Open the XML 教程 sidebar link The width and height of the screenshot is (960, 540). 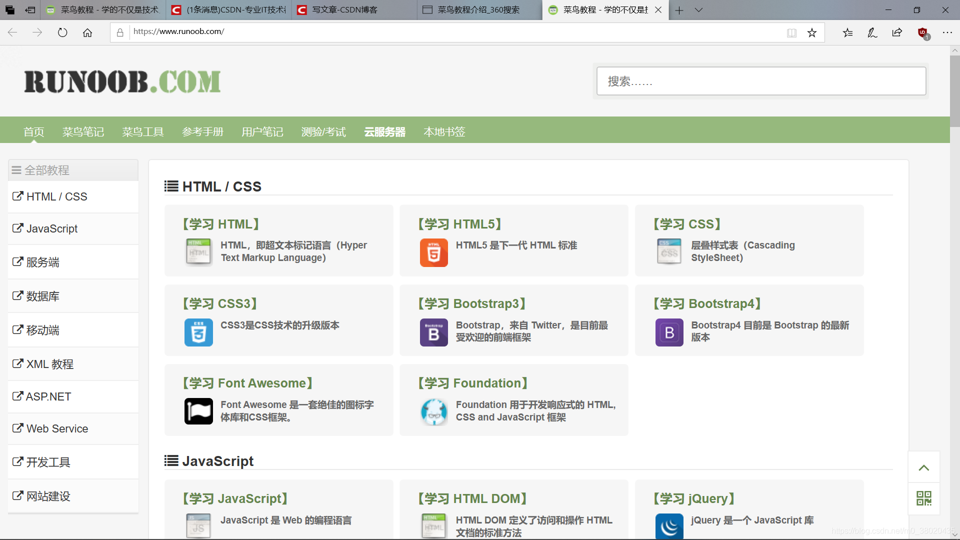(x=48, y=364)
